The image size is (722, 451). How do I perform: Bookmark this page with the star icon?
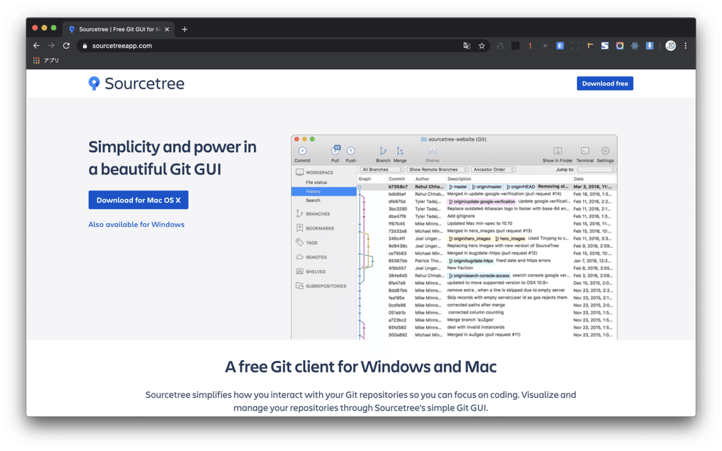482,46
